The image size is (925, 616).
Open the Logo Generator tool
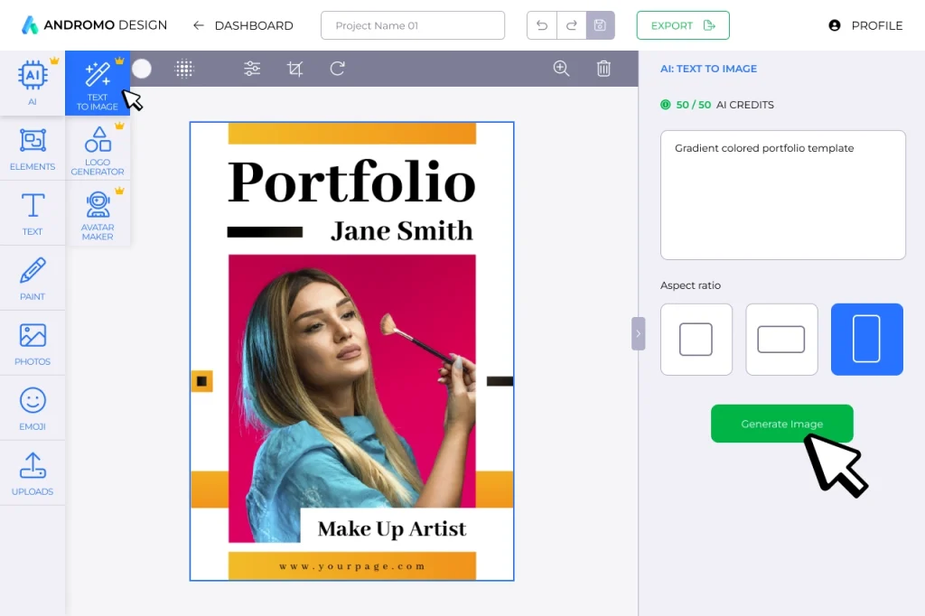98,150
